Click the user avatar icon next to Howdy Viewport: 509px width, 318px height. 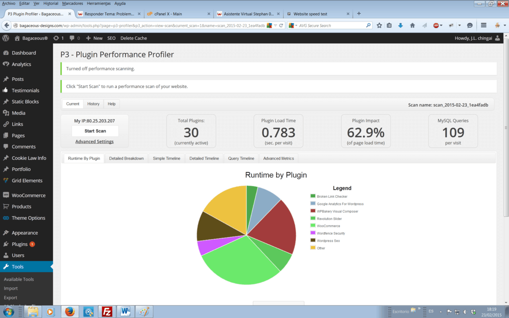pos(497,38)
